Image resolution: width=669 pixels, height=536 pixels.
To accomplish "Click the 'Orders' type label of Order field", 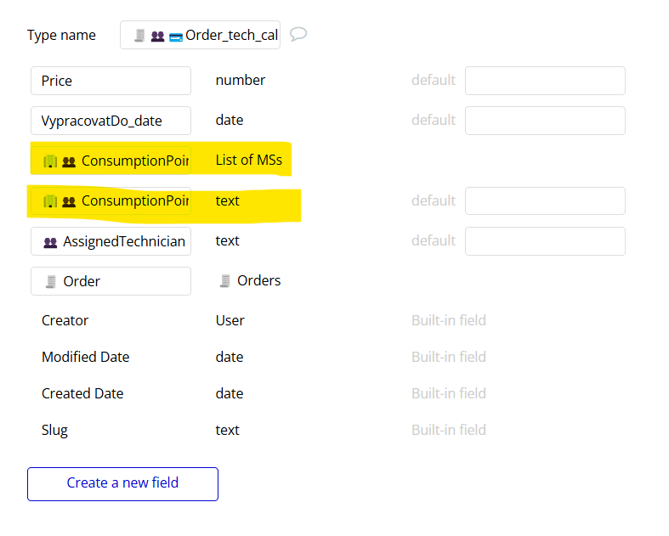I will point(258,280).
